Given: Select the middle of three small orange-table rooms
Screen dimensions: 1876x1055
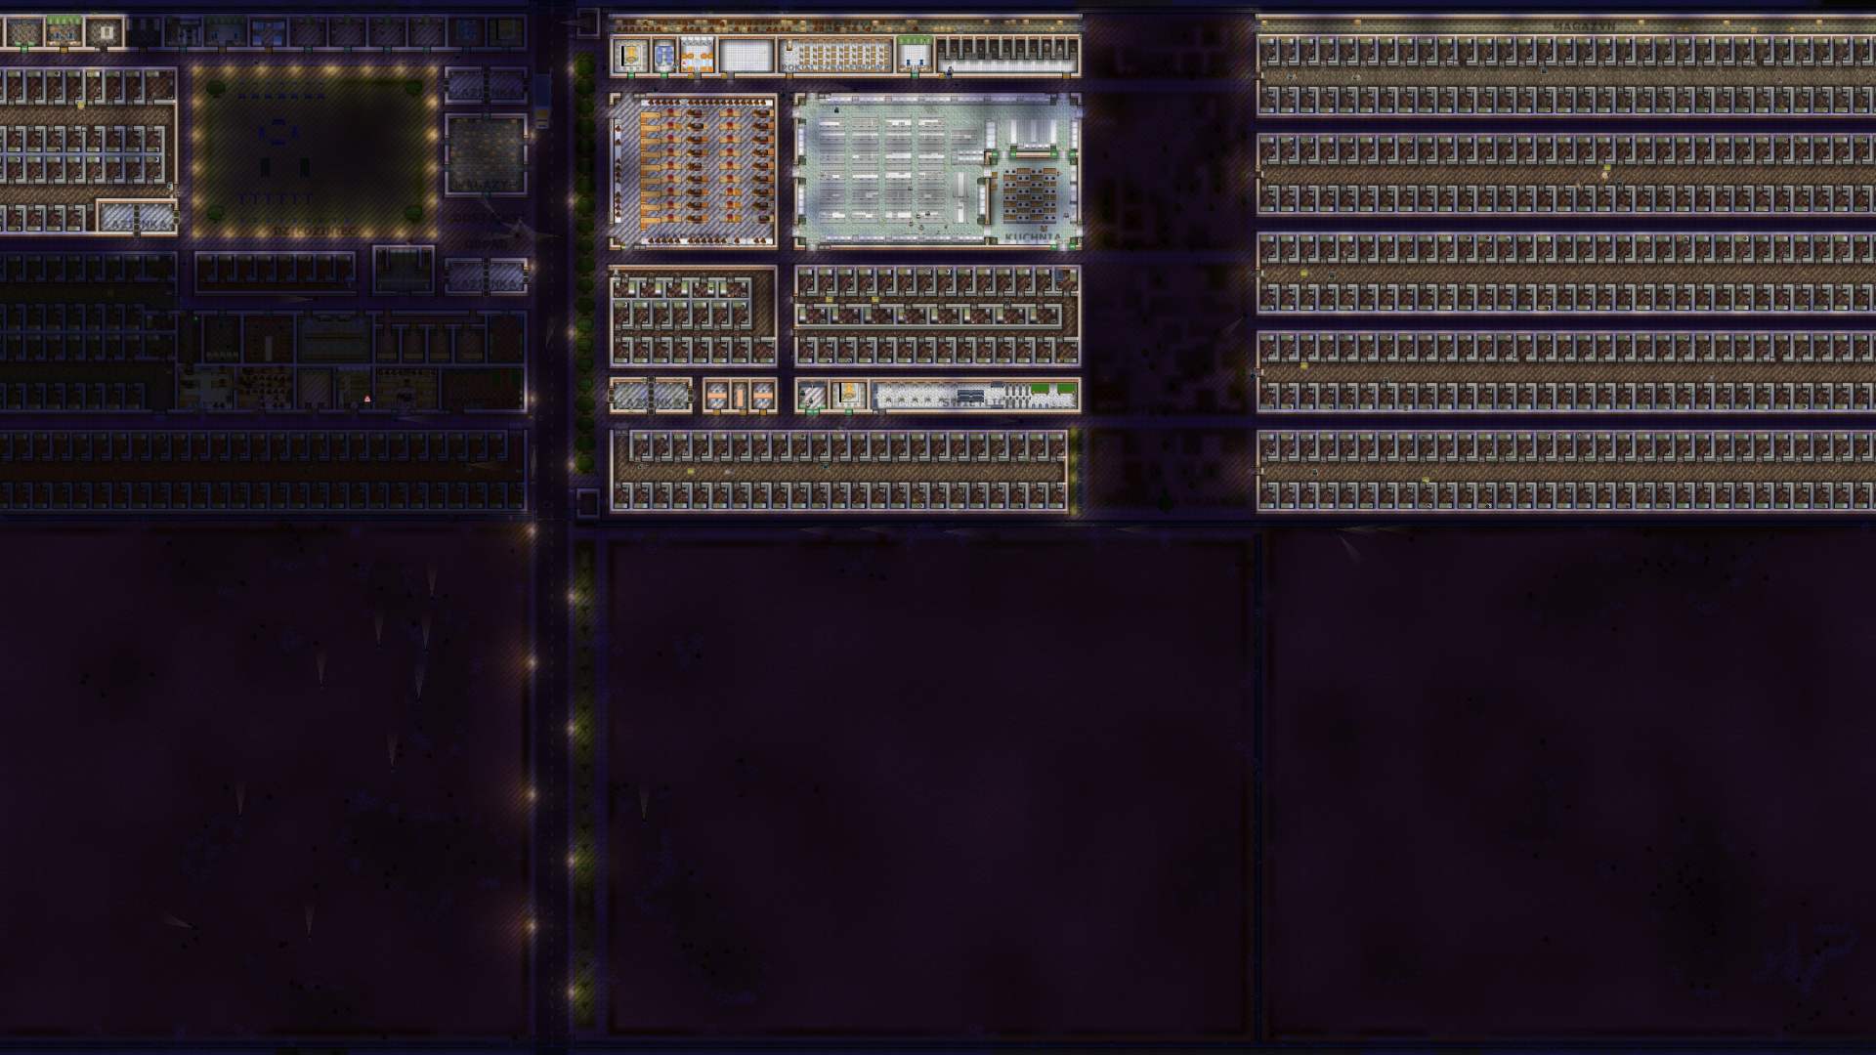Looking at the screenshot, I should tap(740, 396).
